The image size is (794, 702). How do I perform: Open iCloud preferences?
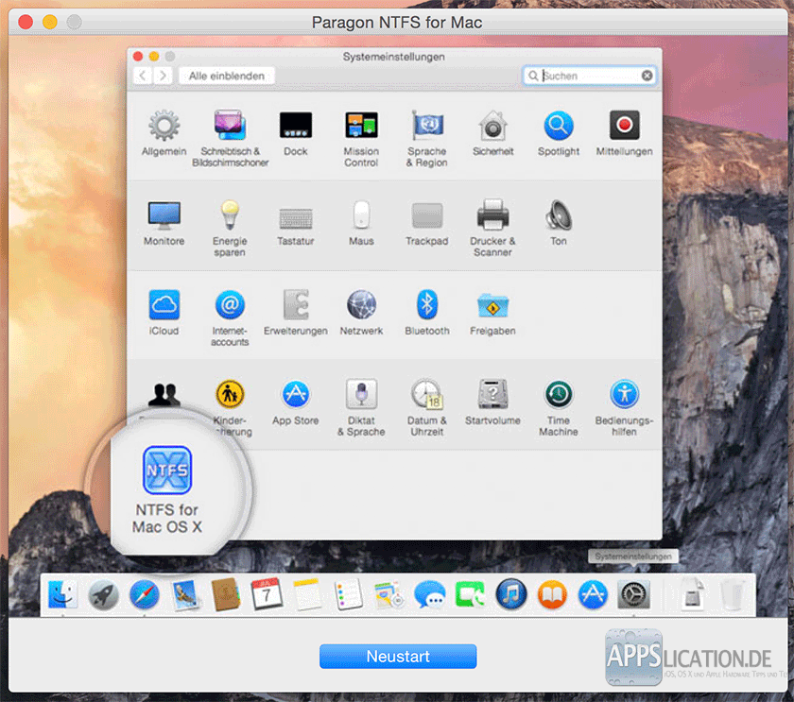(x=164, y=313)
